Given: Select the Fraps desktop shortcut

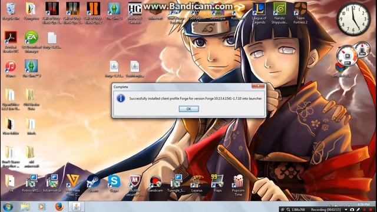Looking at the screenshot, I should (x=217, y=183).
